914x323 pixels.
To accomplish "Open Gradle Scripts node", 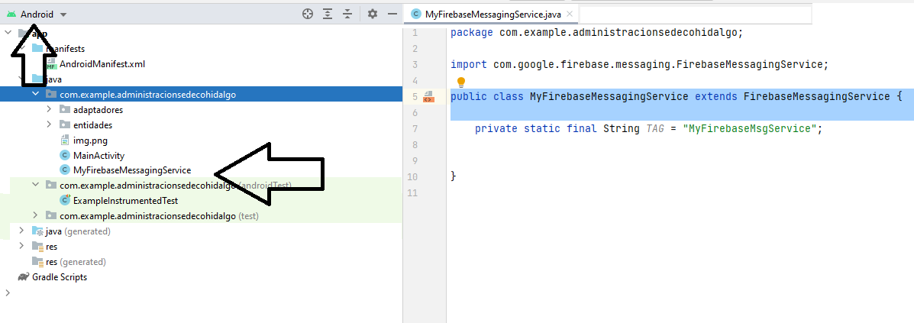I will coord(60,277).
